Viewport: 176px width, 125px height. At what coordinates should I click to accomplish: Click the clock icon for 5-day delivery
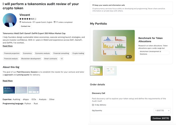[x=93, y=105]
